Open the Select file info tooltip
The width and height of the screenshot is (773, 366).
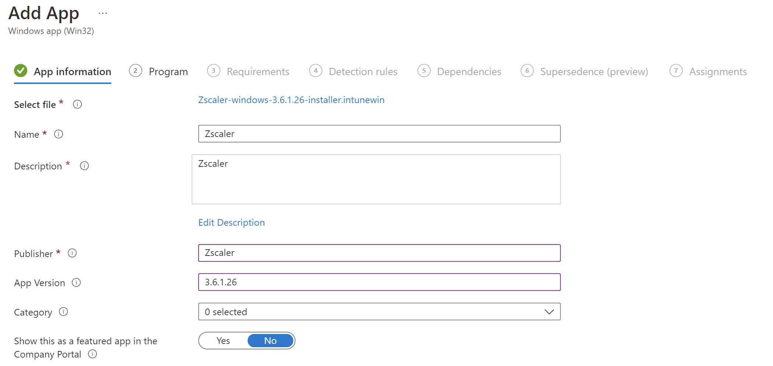[x=77, y=104]
